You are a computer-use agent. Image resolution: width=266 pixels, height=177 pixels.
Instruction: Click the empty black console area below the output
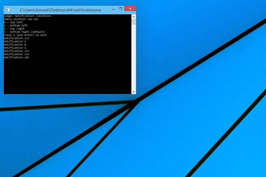tap(68, 76)
